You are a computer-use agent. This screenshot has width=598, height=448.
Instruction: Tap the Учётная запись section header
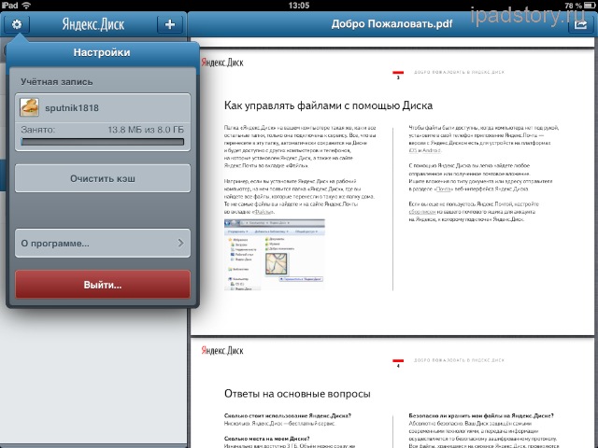coord(57,82)
